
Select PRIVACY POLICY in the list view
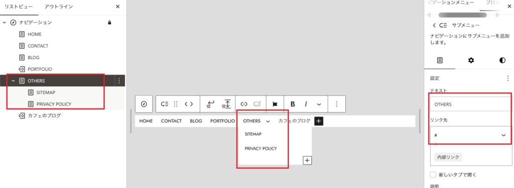point(54,104)
